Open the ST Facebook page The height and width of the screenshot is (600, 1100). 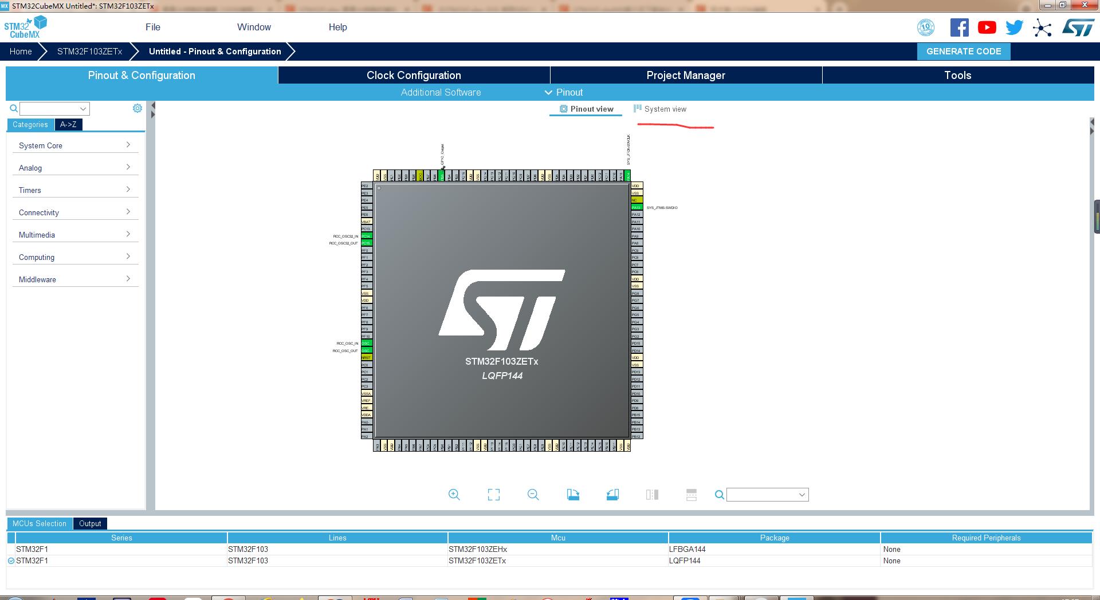(959, 27)
